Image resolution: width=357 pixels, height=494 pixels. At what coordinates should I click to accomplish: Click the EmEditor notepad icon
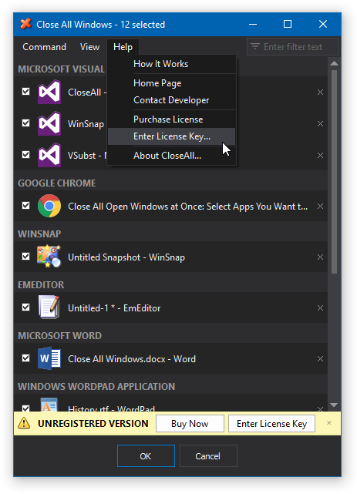[49, 307]
